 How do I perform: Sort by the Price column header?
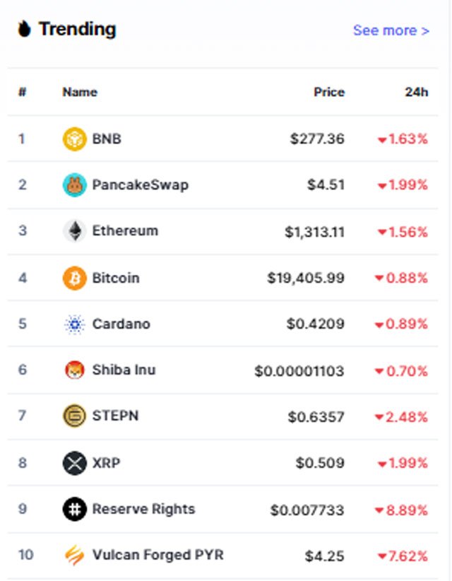click(x=329, y=92)
